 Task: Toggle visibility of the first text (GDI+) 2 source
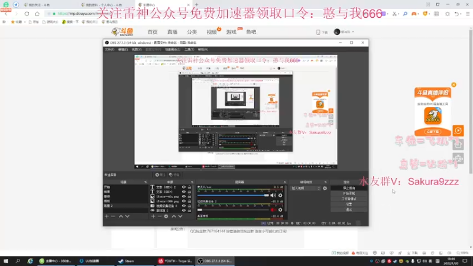coord(184,187)
